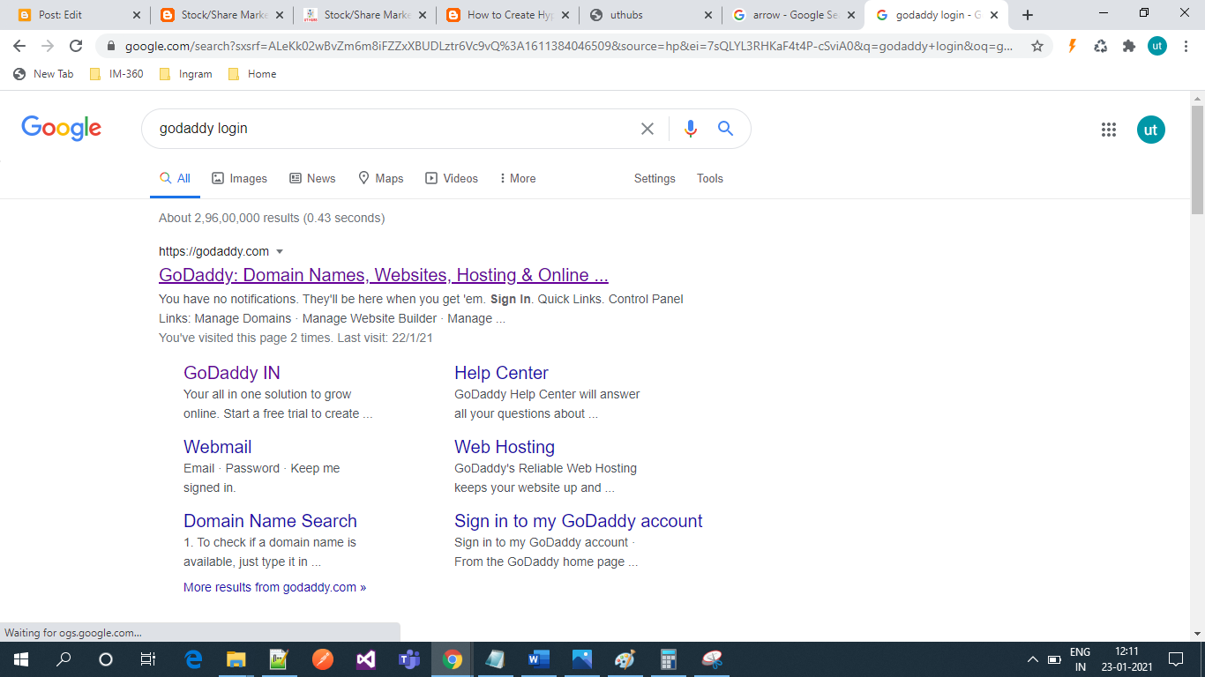1205x677 pixels.
Task: Show hidden system tray icons
Action: [1032, 659]
